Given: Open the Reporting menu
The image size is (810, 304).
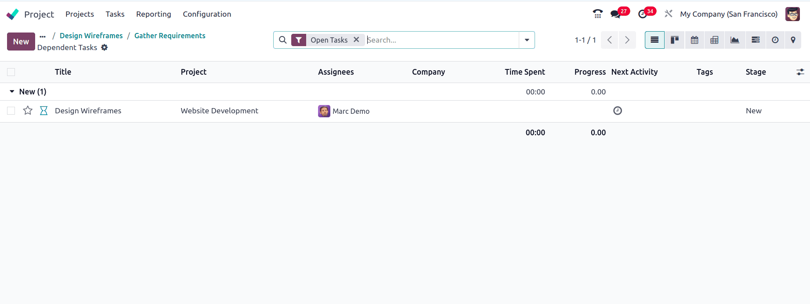Looking at the screenshot, I should pos(153,14).
